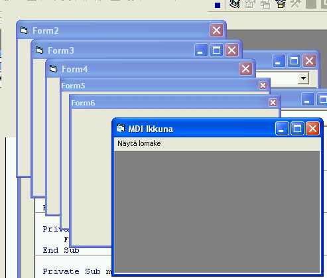
Task: Open the Object Browser toolbar icon
Action: tap(281, 4)
